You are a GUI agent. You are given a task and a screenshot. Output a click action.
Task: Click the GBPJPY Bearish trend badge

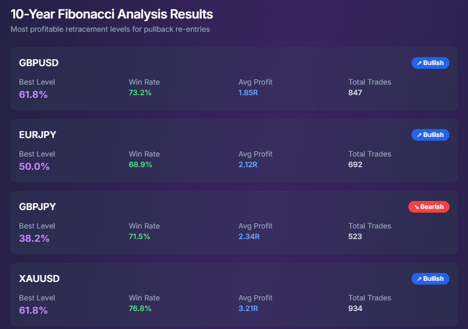click(428, 207)
